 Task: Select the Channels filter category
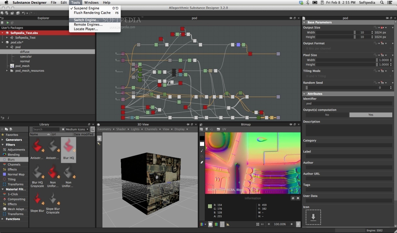pyautogui.click(x=14, y=164)
